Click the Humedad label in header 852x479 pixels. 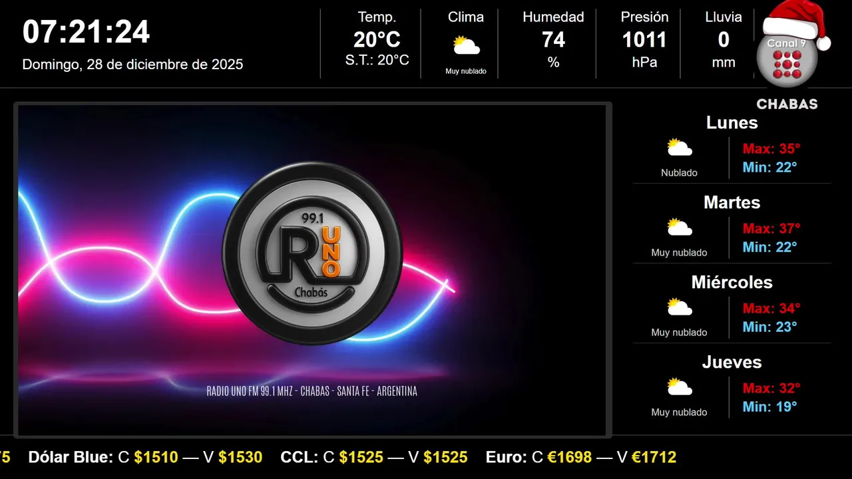pyautogui.click(x=553, y=17)
